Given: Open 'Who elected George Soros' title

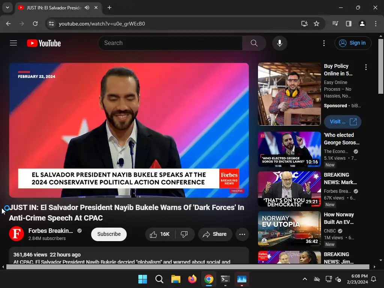Looking at the screenshot, I should click(x=342, y=139).
